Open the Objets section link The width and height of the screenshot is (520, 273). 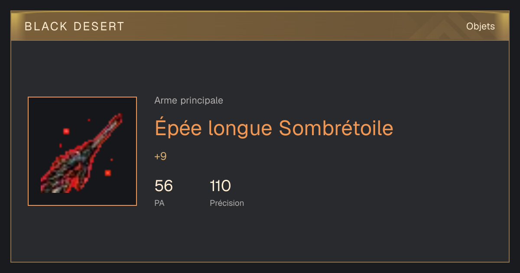coord(481,26)
